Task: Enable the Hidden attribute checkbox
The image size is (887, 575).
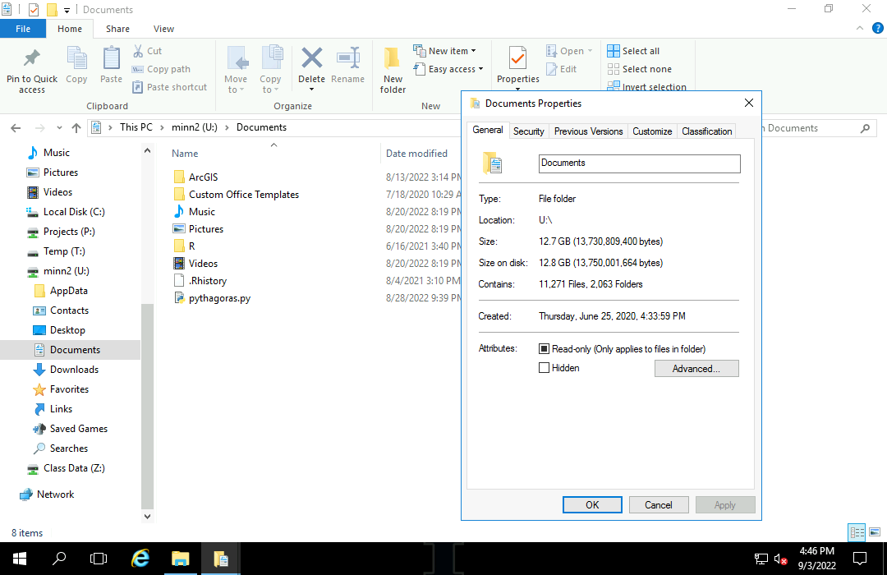Action: [x=544, y=368]
